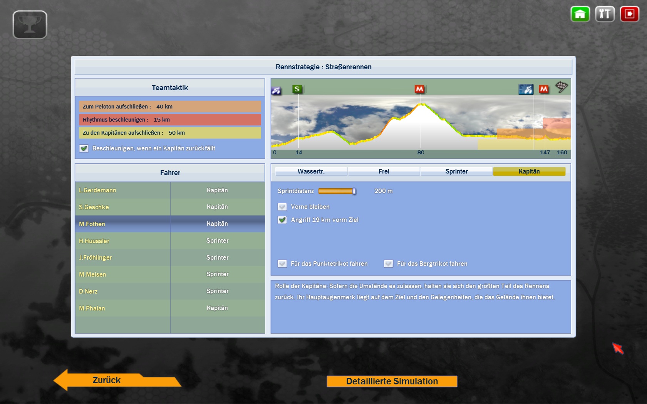Click the Sprintdistanz slider
Screen dimensions: 647x404
point(337,191)
